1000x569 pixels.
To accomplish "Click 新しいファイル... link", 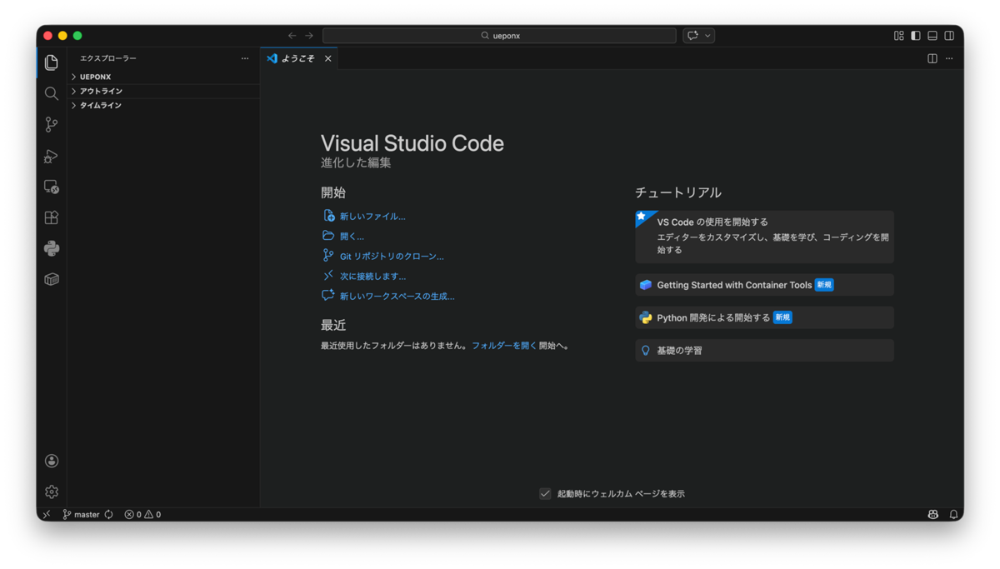I will coord(372,217).
